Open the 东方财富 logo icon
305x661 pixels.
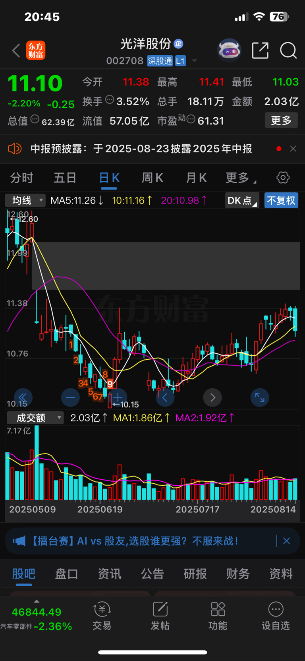coord(36,51)
